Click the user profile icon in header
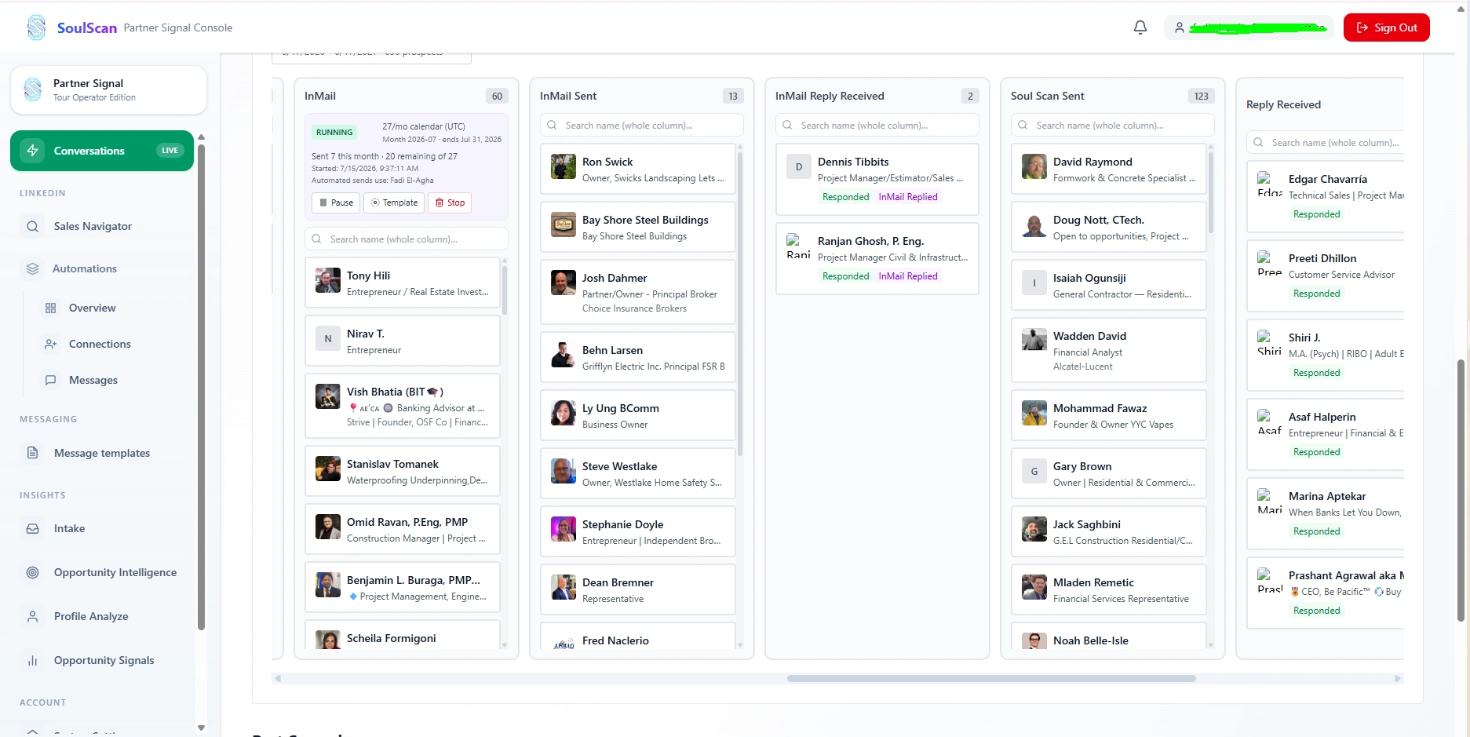Screen dimensions: 1470x737 1179,27
